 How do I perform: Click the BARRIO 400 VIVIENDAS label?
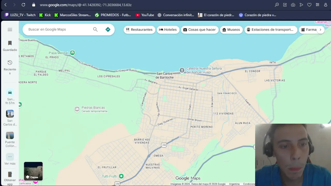point(142,141)
